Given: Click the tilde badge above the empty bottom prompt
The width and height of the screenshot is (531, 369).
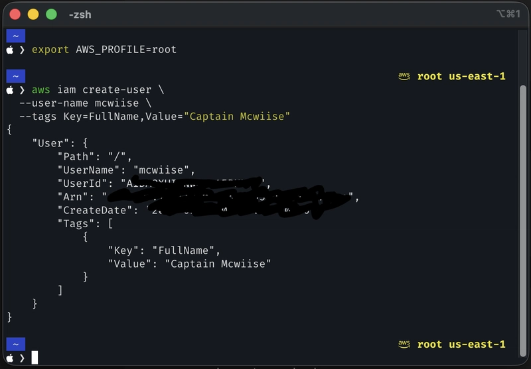Looking at the screenshot, I should pyautogui.click(x=15, y=344).
